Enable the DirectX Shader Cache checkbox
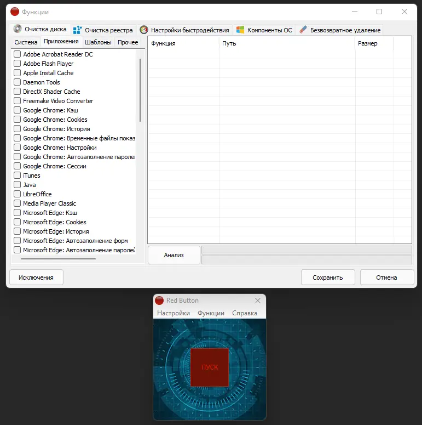Image resolution: width=422 pixels, height=425 pixels. [x=18, y=92]
